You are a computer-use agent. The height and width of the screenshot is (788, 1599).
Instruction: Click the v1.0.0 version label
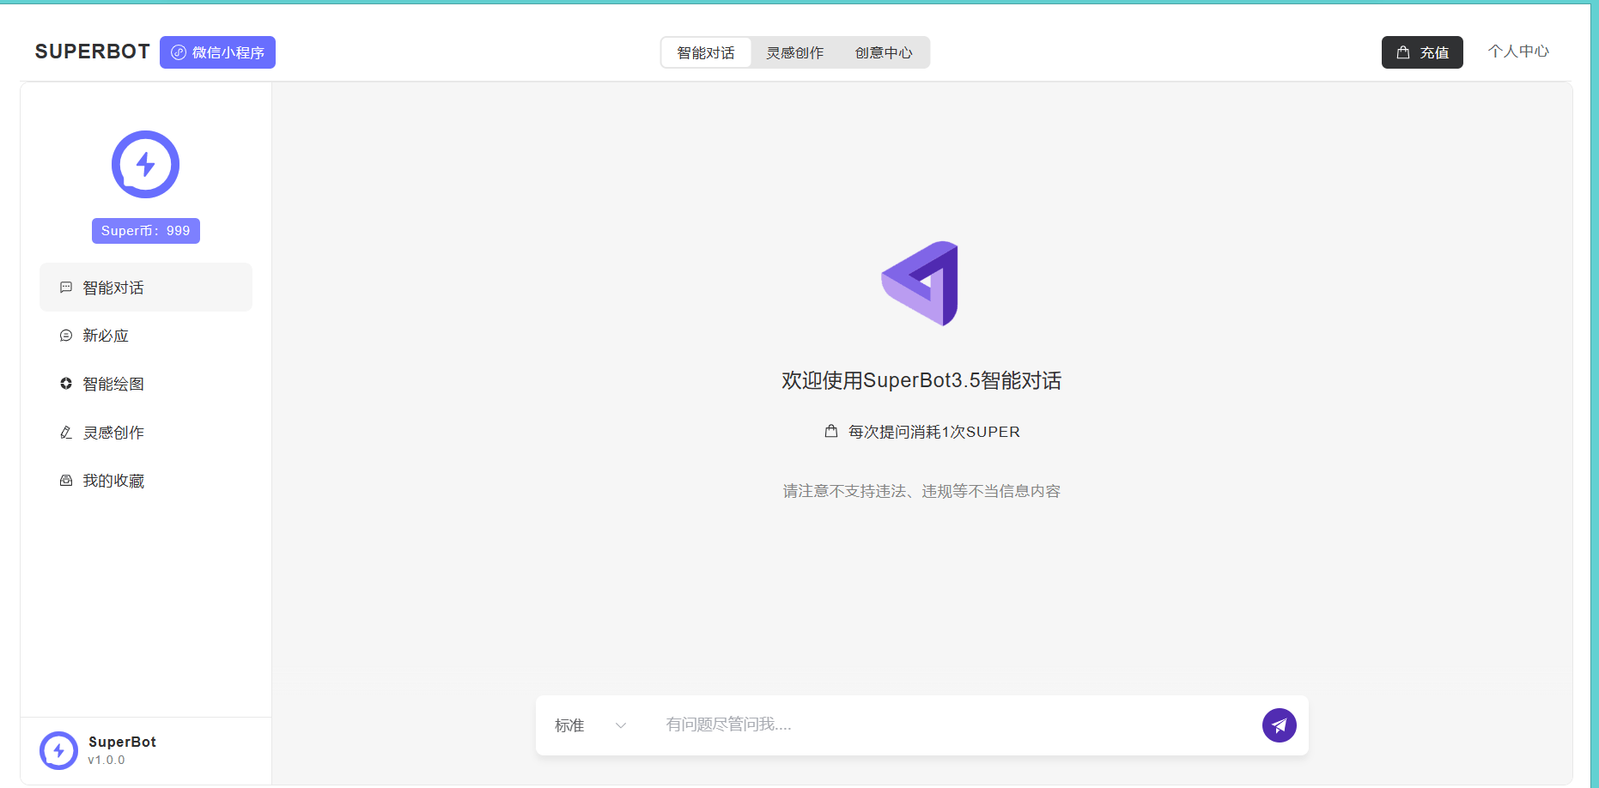pyautogui.click(x=106, y=761)
